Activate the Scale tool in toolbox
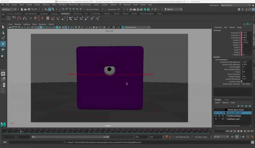The width and height of the screenshot is (255, 148). pos(3,55)
